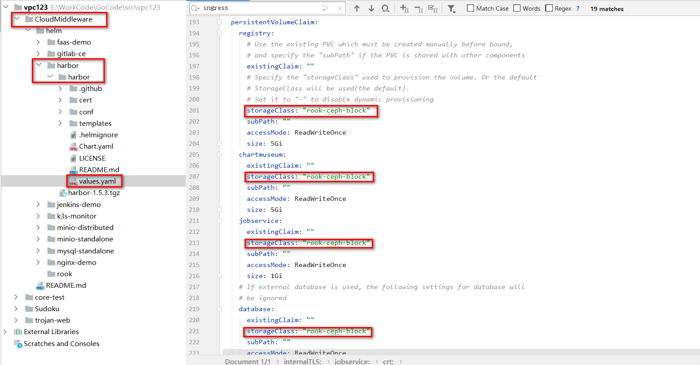Go to the next search occurrence

click(x=371, y=8)
